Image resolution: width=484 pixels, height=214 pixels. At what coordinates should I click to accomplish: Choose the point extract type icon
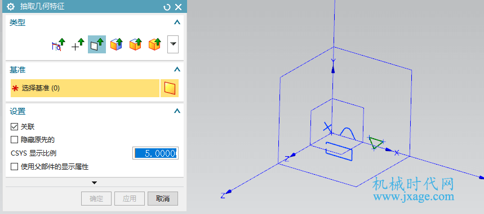point(78,44)
